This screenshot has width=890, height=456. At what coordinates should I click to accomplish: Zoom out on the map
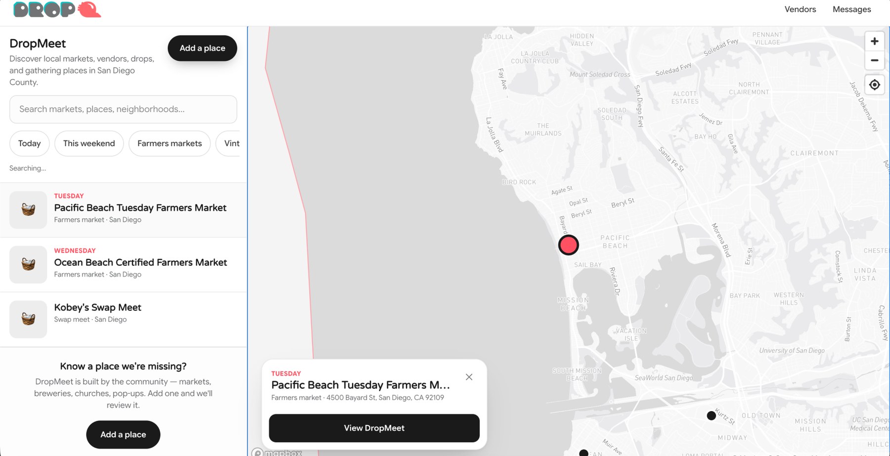874,60
